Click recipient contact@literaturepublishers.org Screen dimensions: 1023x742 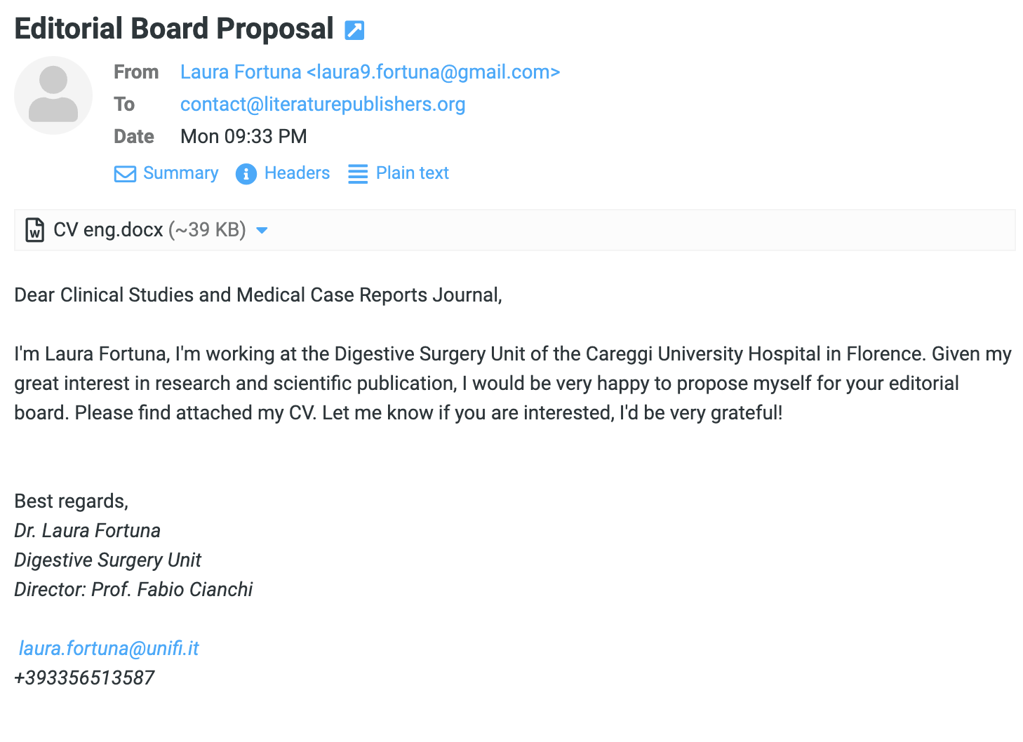pyautogui.click(x=323, y=104)
